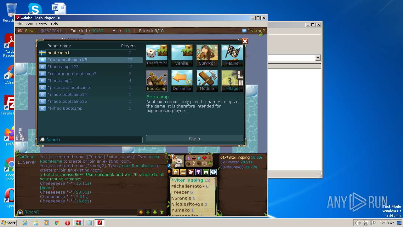Use the purple dance emote
This screenshot has width=403, height=227.
point(188,158)
